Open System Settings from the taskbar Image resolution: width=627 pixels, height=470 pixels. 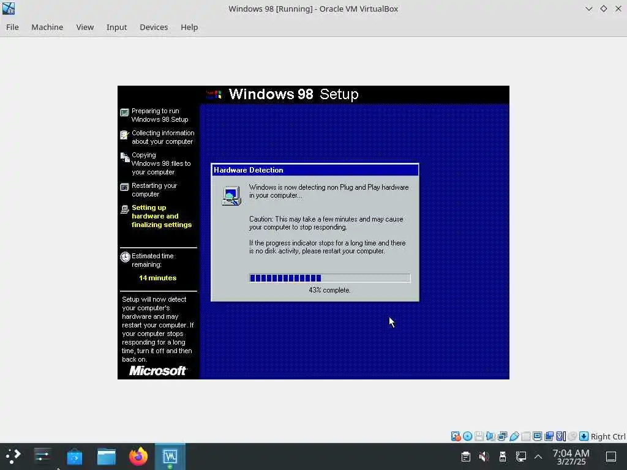point(42,456)
